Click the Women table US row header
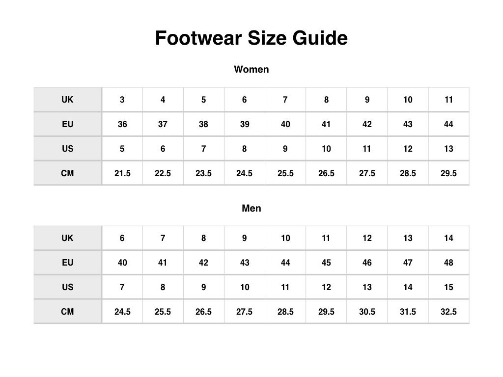This screenshot has width=503, height=377. pos(68,148)
